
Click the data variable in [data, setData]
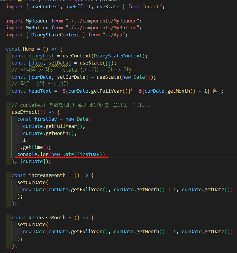click(x=37, y=63)
